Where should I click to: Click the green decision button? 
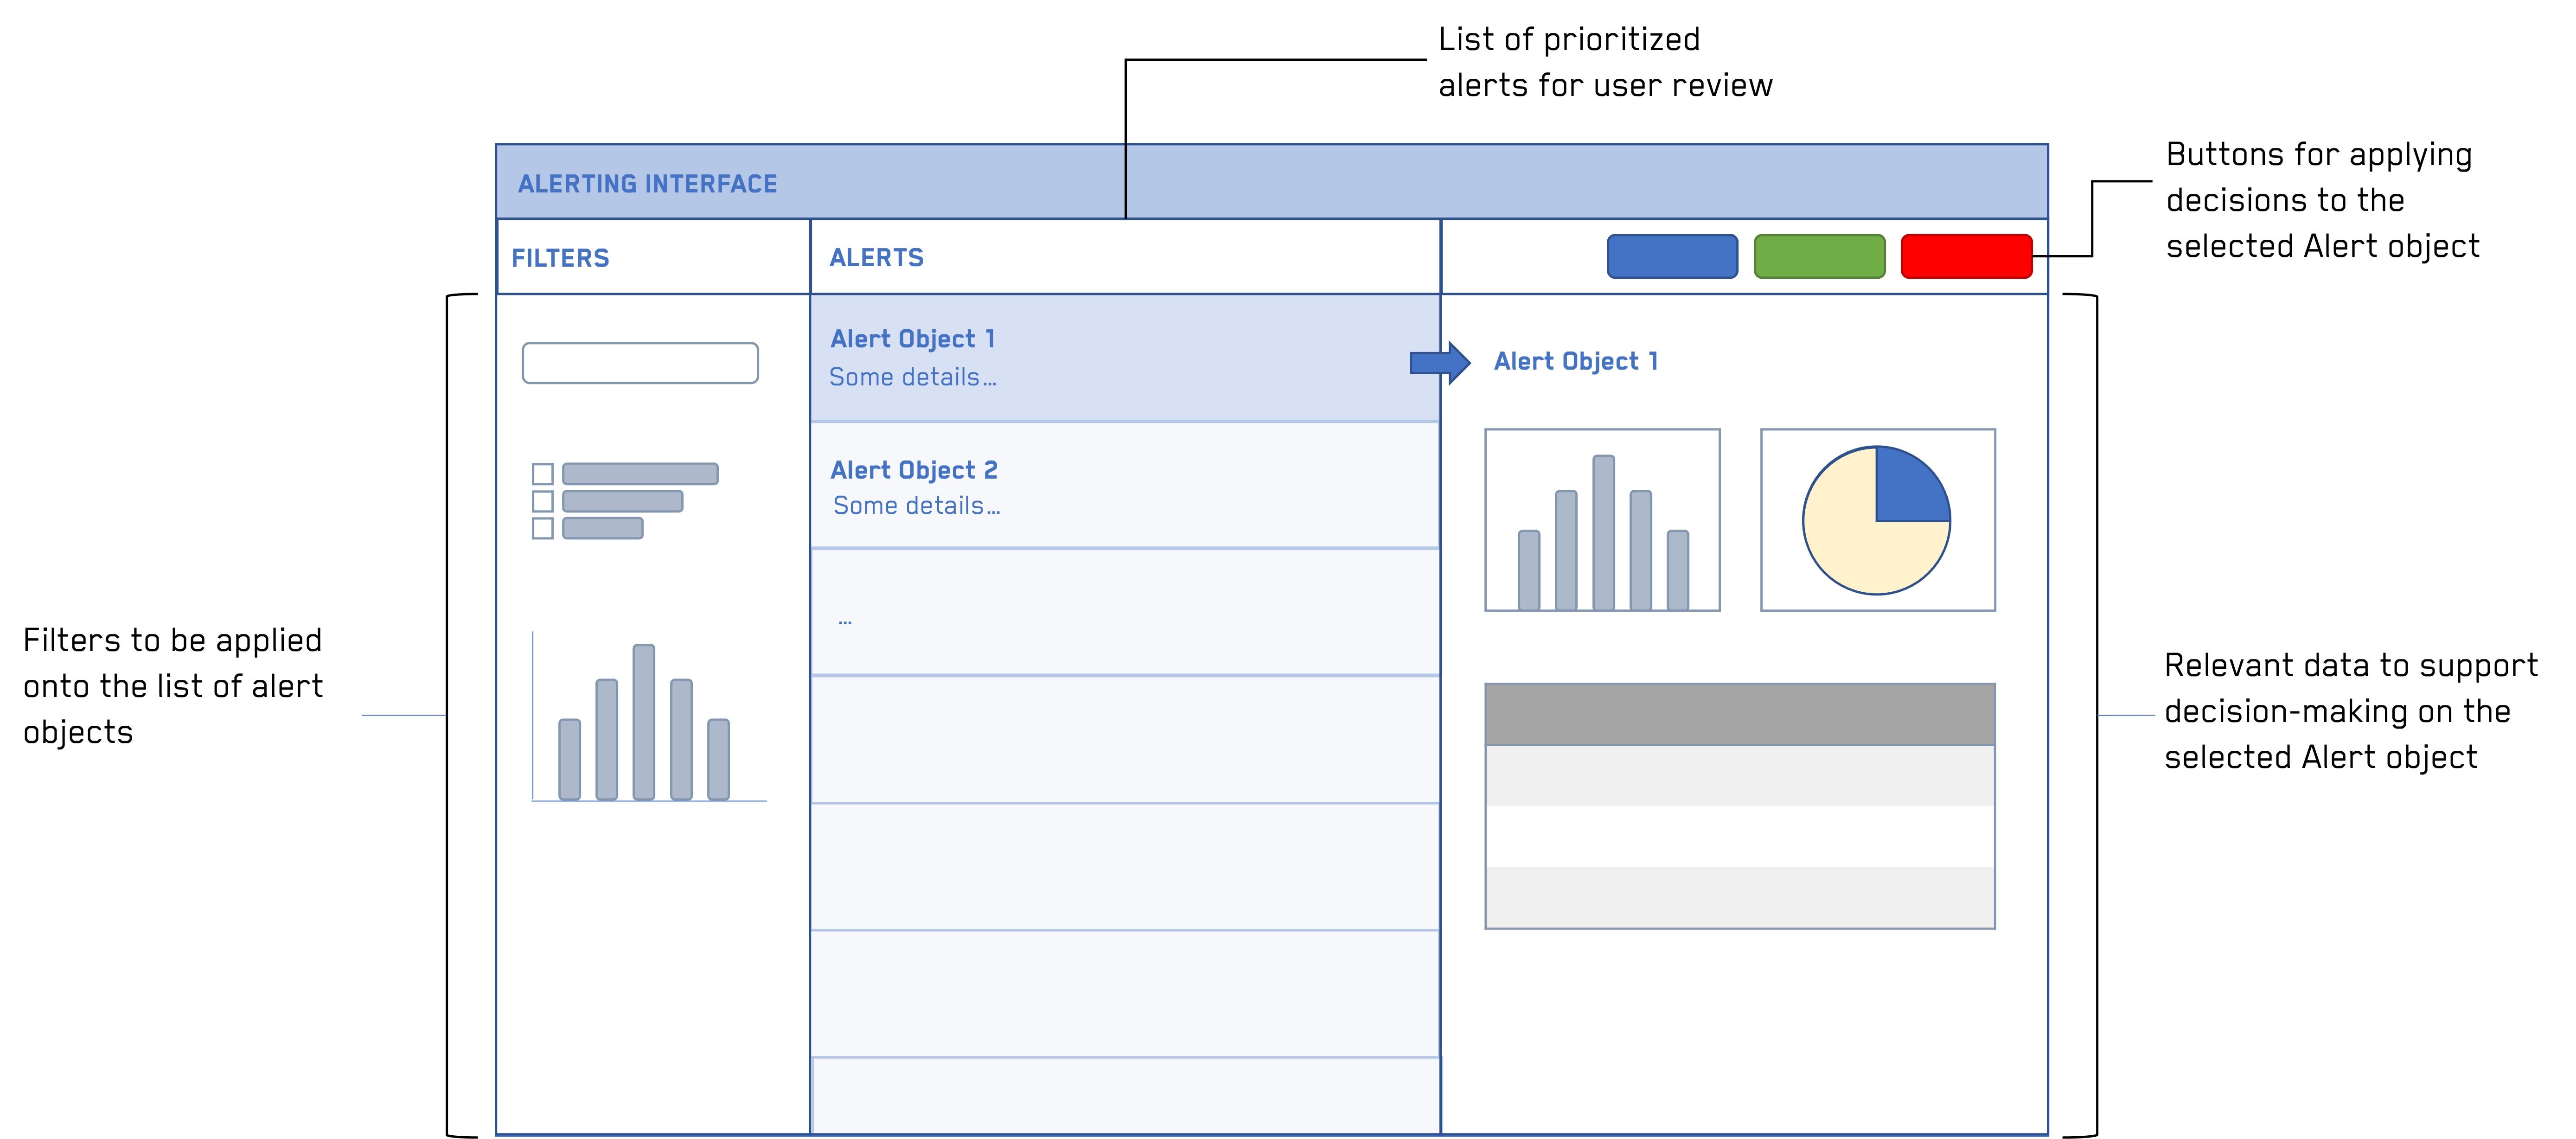(x=1819, y=256)
